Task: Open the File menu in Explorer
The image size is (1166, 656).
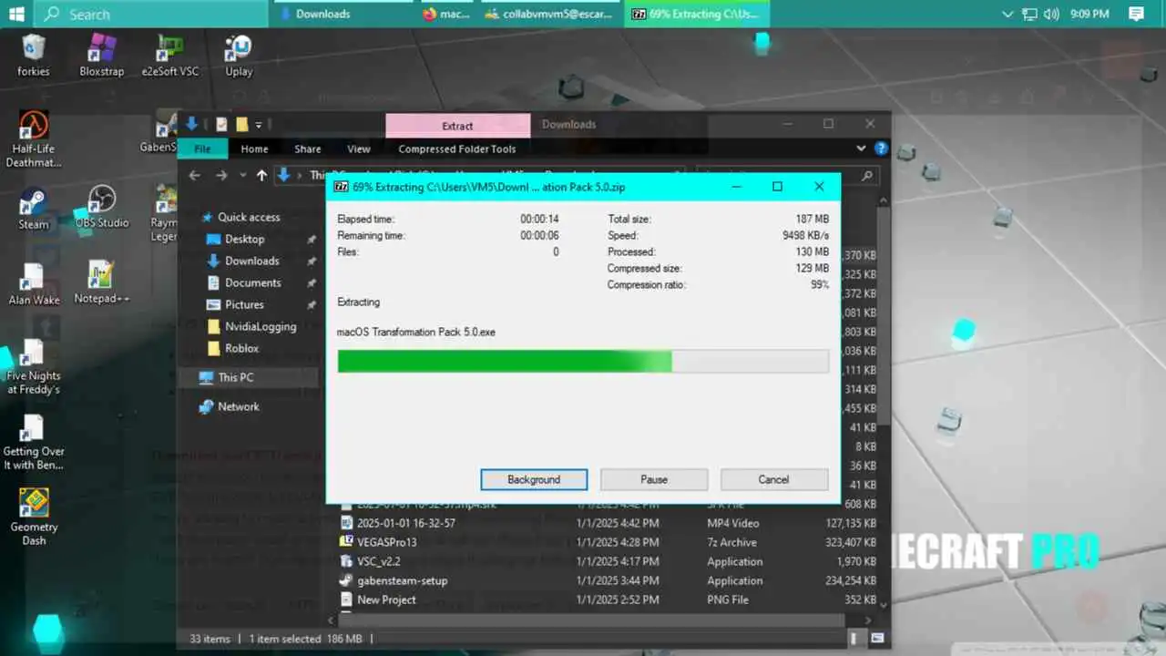Action: click(x=202, y=149)
